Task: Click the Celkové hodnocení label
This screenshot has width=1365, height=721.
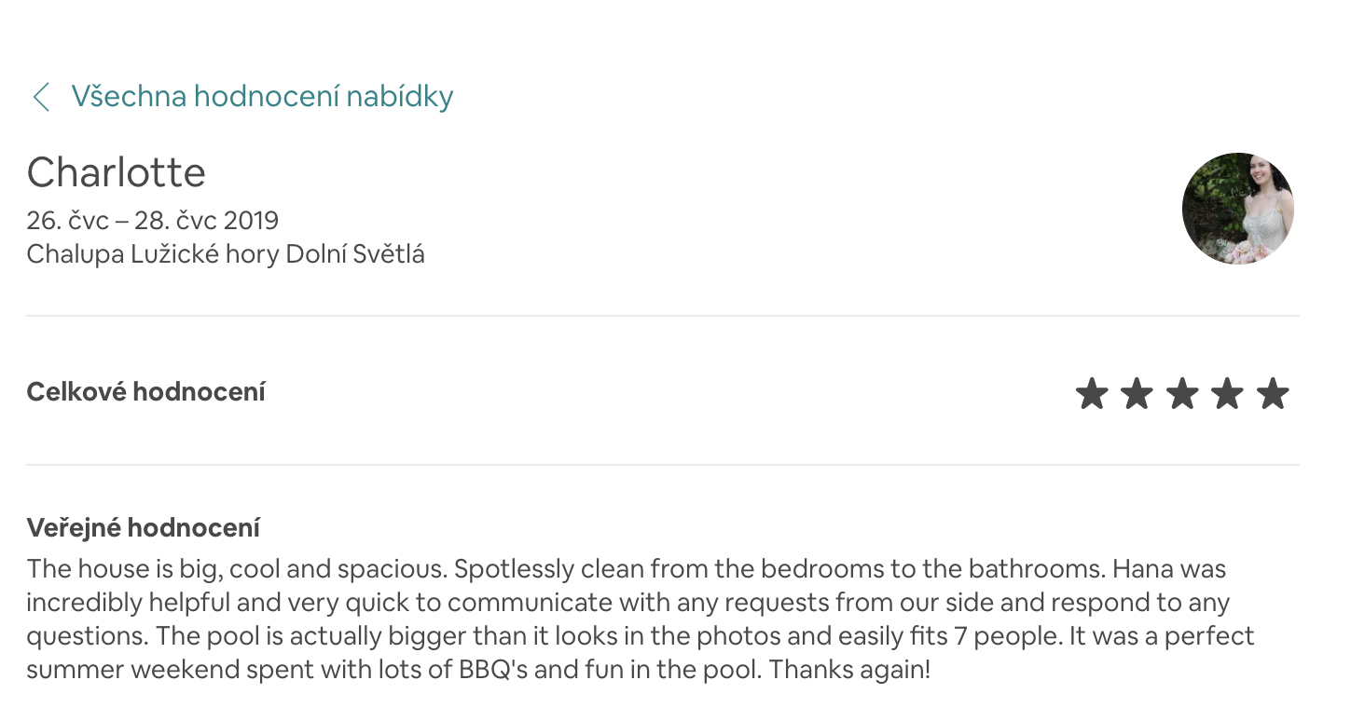Action: pos(146,392)
